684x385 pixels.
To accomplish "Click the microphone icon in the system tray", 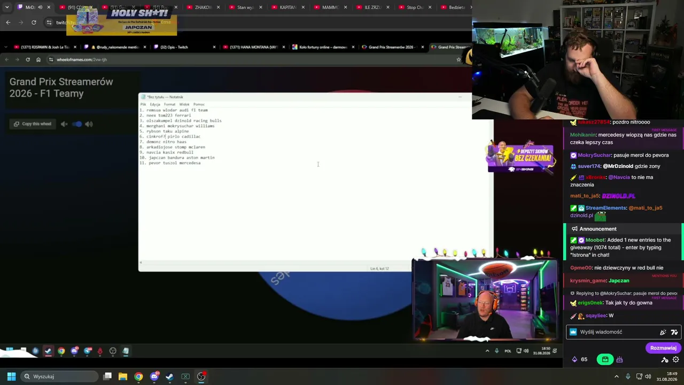I will [628, 376].
